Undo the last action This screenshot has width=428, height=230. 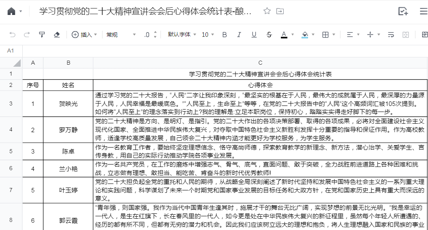[12, 35]
